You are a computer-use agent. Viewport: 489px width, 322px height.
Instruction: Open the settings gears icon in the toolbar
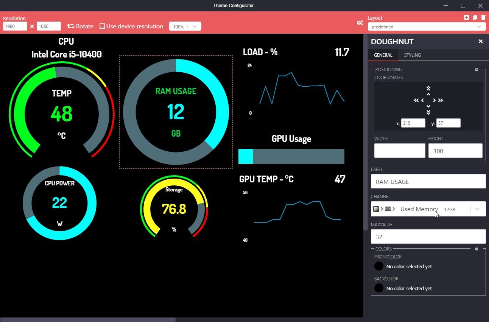(360, 23)
